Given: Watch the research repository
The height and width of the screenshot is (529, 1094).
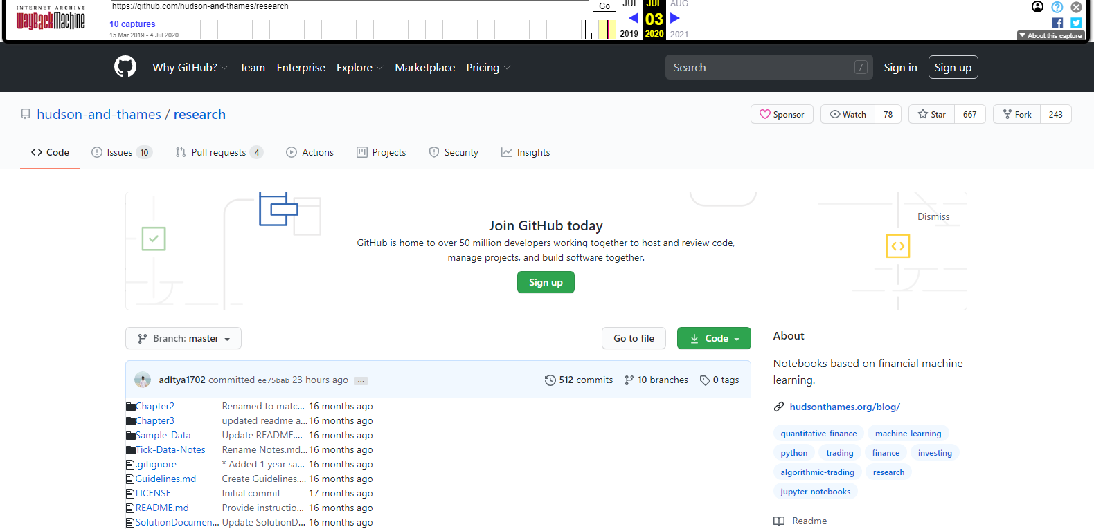Looking at the screenshot, I should tap(848, 115).
